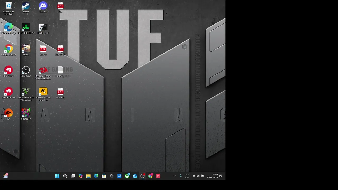Screen dimensions: 338x190
Task: Open File Explorer from the taskbar
Action: 88,176
